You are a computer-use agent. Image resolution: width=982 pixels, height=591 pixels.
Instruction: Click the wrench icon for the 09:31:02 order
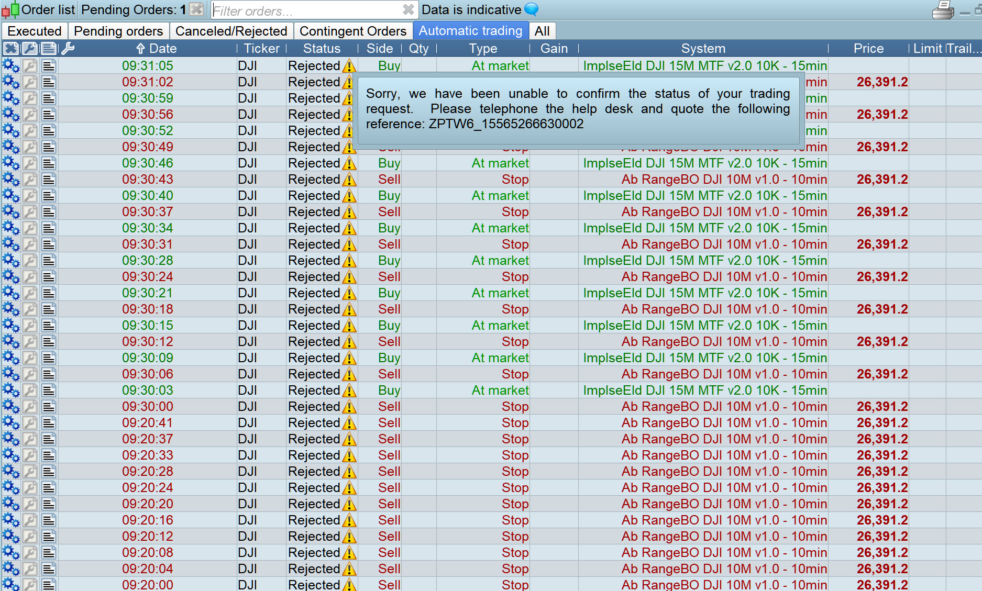click(x=30, y=82)
